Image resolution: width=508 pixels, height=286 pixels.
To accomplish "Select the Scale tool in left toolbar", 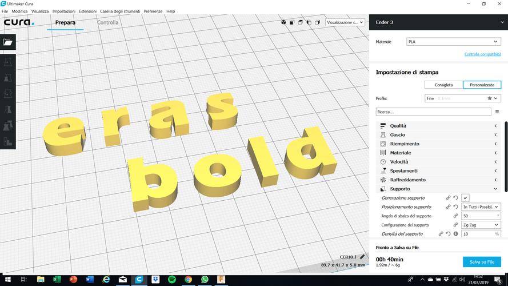I will click(x=8, y=78).
